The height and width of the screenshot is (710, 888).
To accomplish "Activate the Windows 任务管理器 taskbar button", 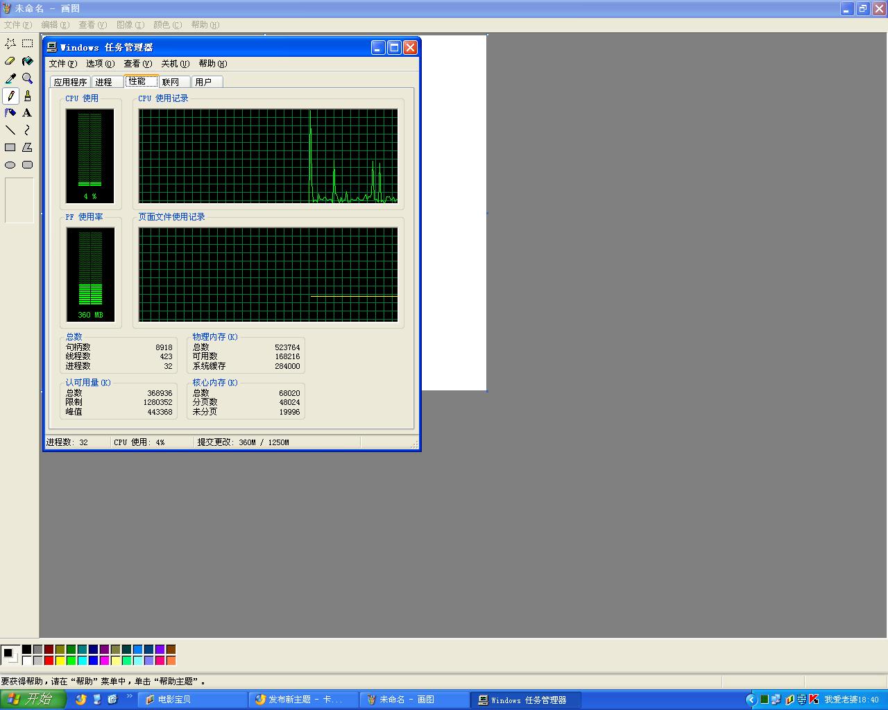I will coord(525,700).
